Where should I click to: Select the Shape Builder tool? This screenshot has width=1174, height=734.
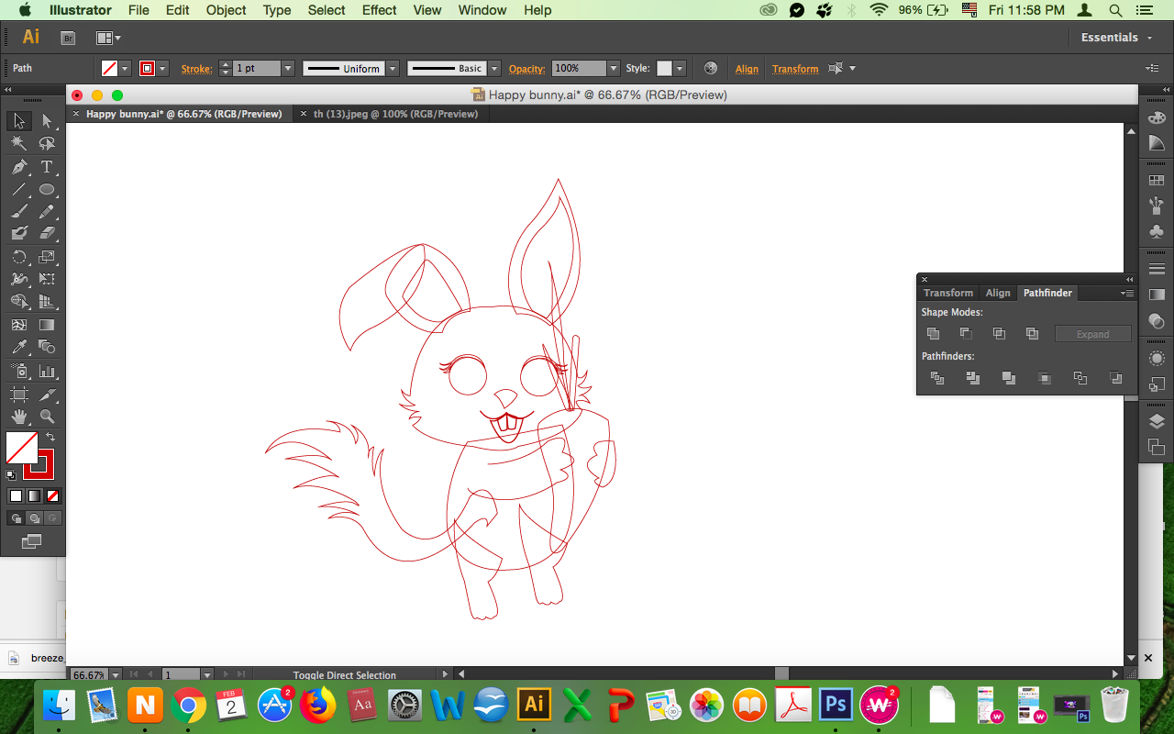18,301
